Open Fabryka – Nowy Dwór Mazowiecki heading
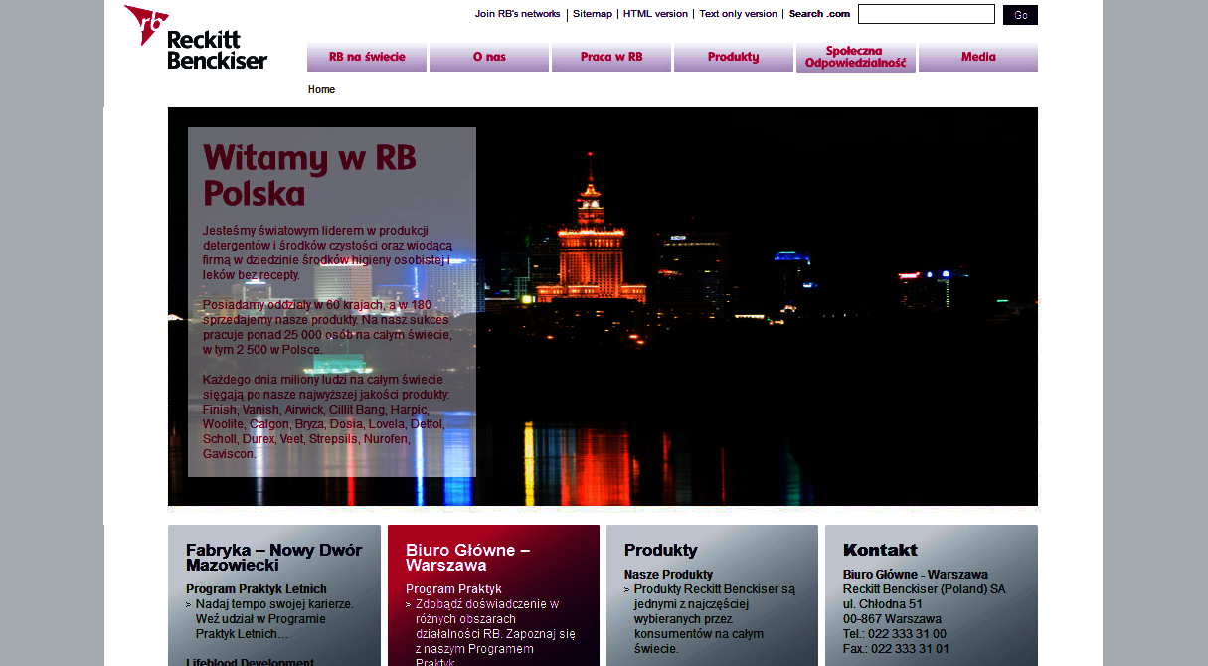This screenshot has height=666, width=1208. [273, 558]
